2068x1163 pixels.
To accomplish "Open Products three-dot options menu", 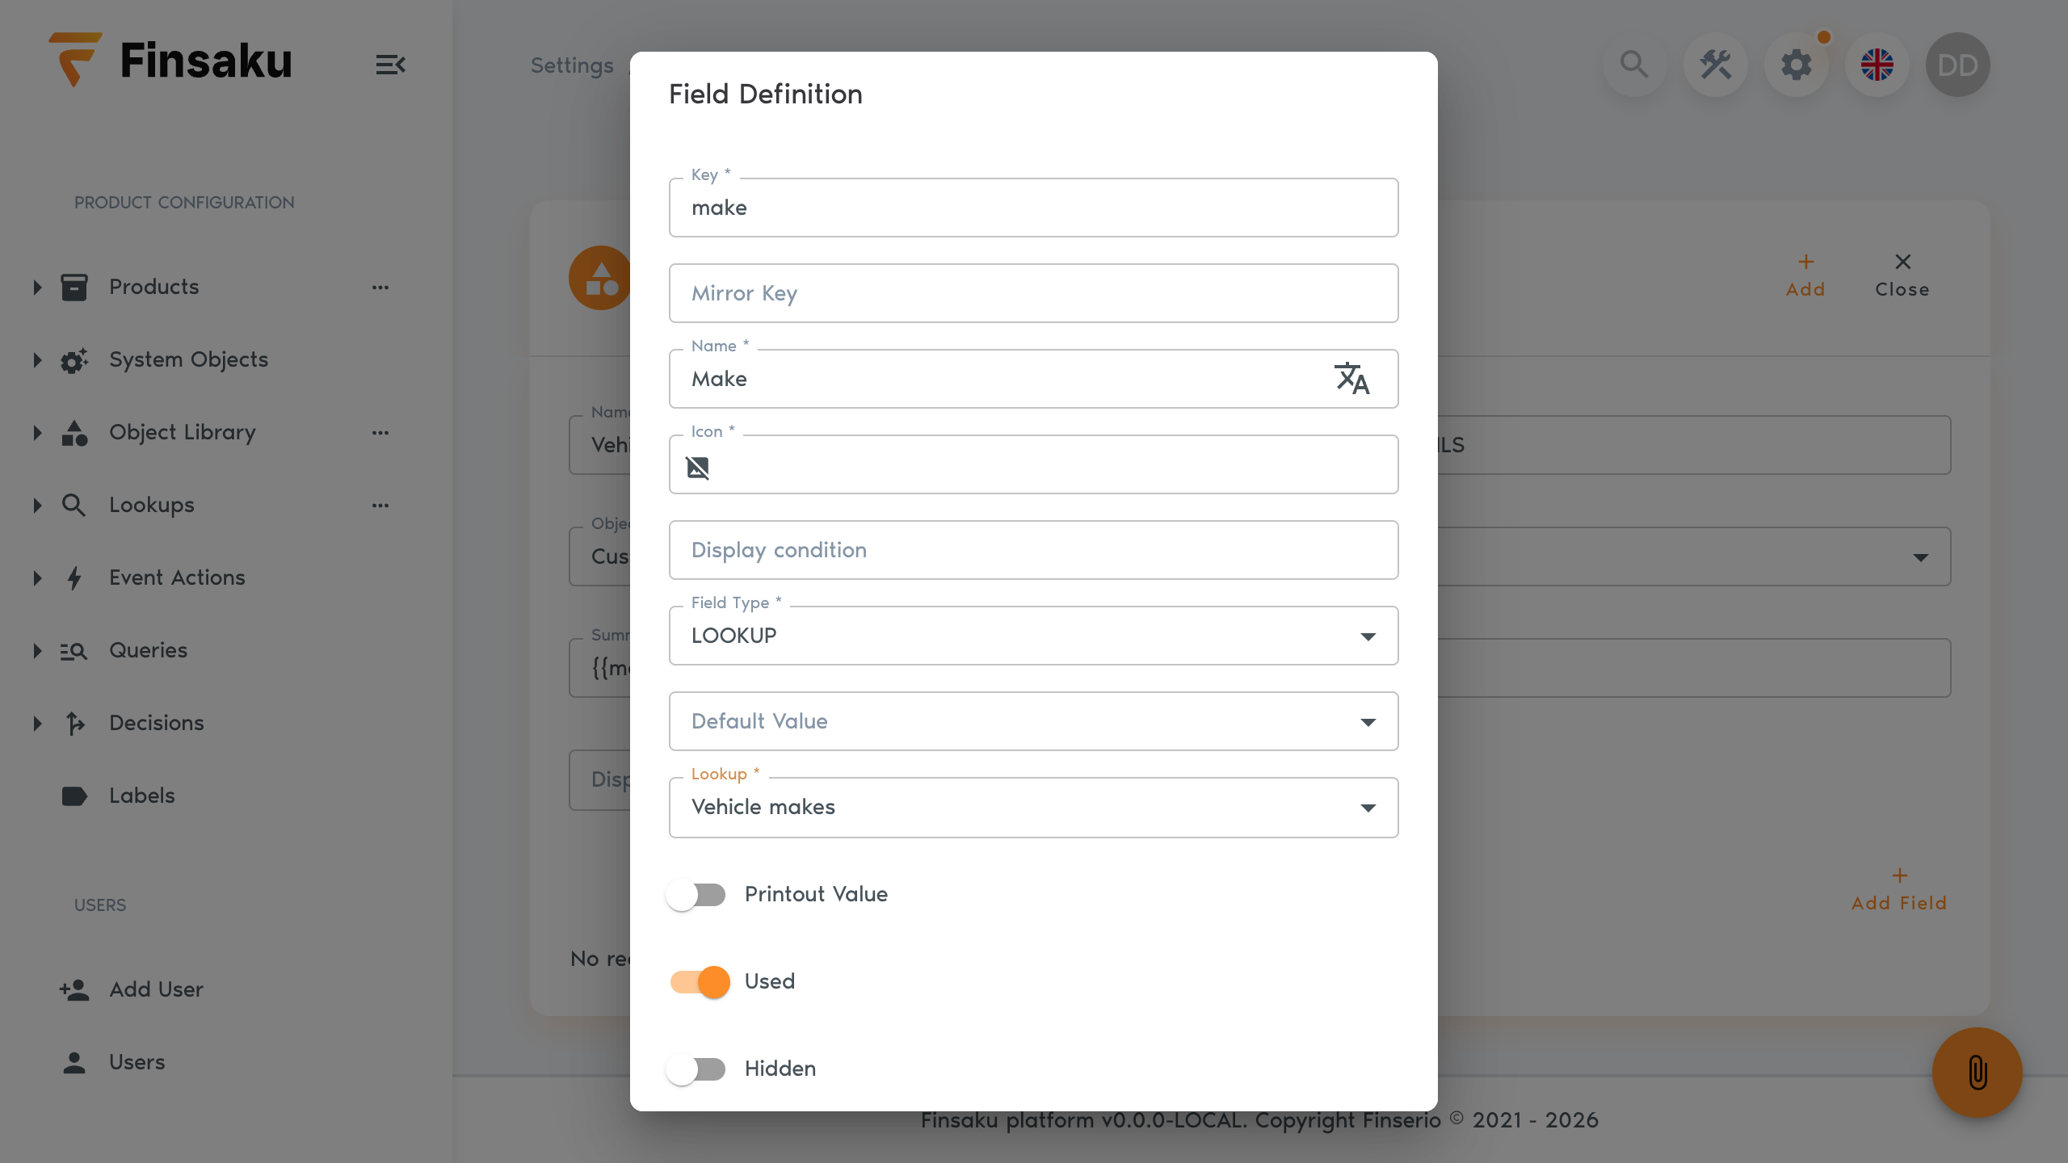I will coord(380,288).
